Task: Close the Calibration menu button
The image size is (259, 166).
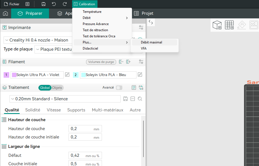Action: 85,4
